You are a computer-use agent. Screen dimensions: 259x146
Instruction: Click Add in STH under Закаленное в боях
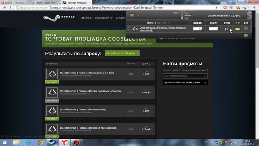point(52,82)
